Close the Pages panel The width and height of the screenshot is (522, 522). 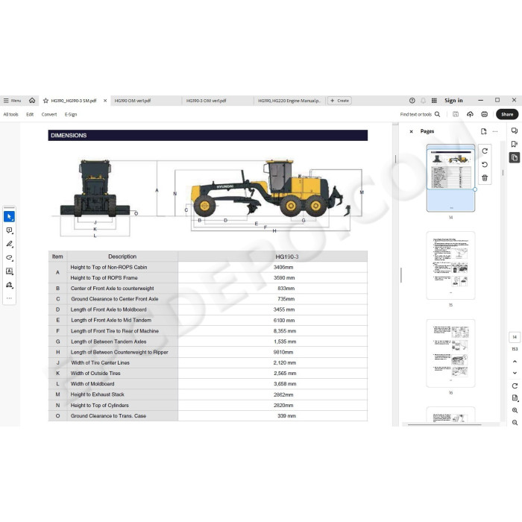tap(411, 131)
